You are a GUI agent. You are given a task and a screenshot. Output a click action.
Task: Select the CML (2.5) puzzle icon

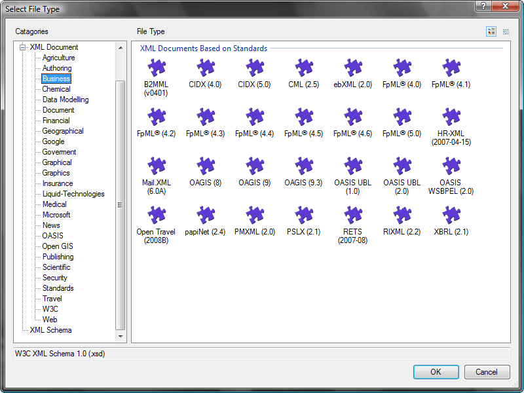(x=303, y=68)
